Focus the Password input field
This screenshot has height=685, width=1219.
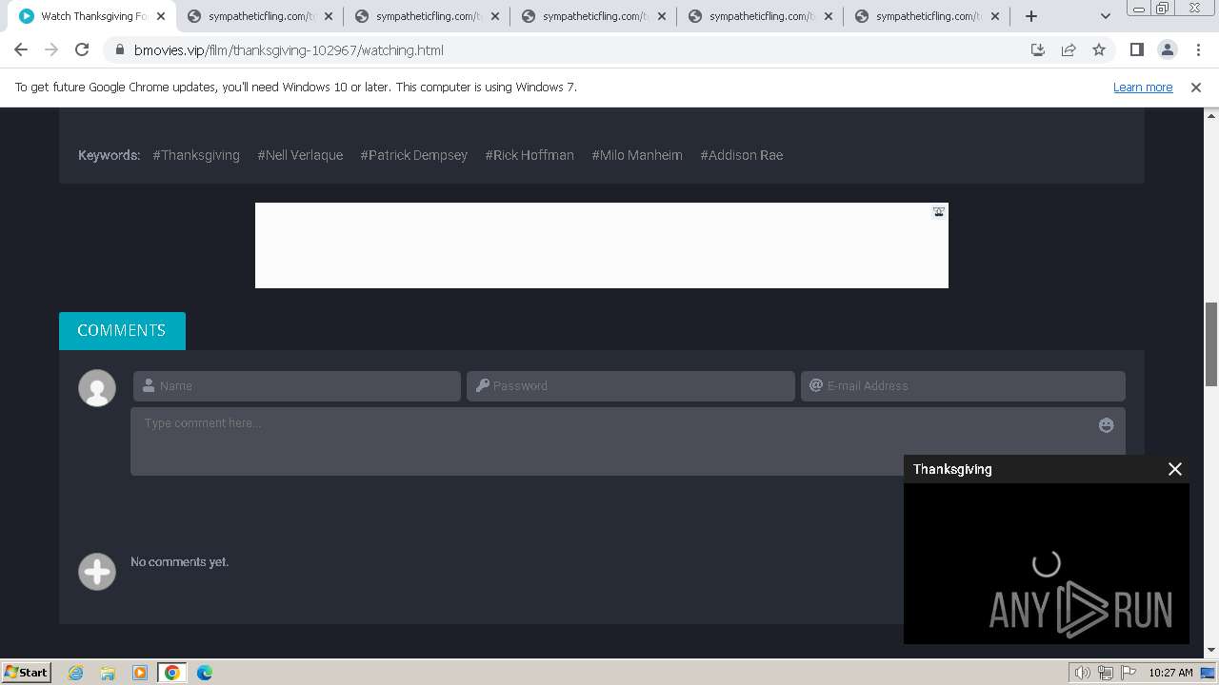coord(630,386)
